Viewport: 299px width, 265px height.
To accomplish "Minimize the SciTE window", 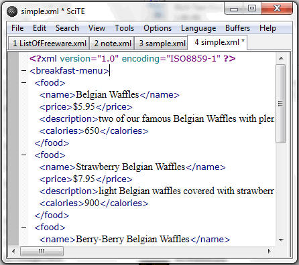I will (234, 9).
